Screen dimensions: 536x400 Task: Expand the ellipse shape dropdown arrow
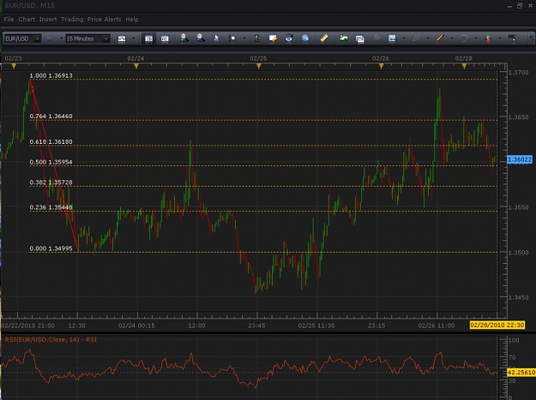[x=476, y=39]
